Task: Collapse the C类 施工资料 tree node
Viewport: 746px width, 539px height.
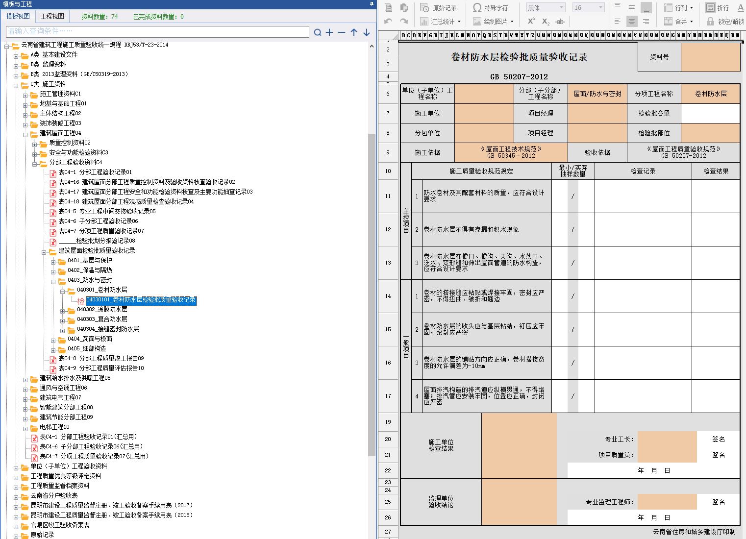Action: (16, 85)
